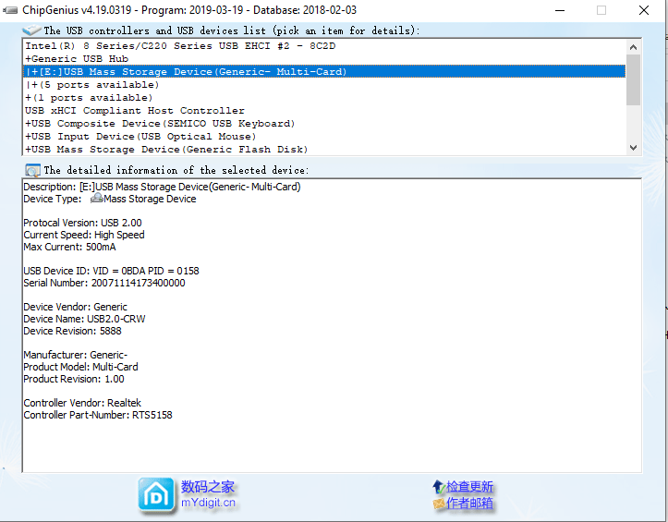Click USB Device ID VID = 0BDA line
This screenshot has height=522, width=668.
pos(111,271)
